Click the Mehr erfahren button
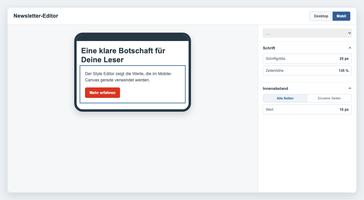The width and height of the screenshot is (364, 200). point(102,93)
